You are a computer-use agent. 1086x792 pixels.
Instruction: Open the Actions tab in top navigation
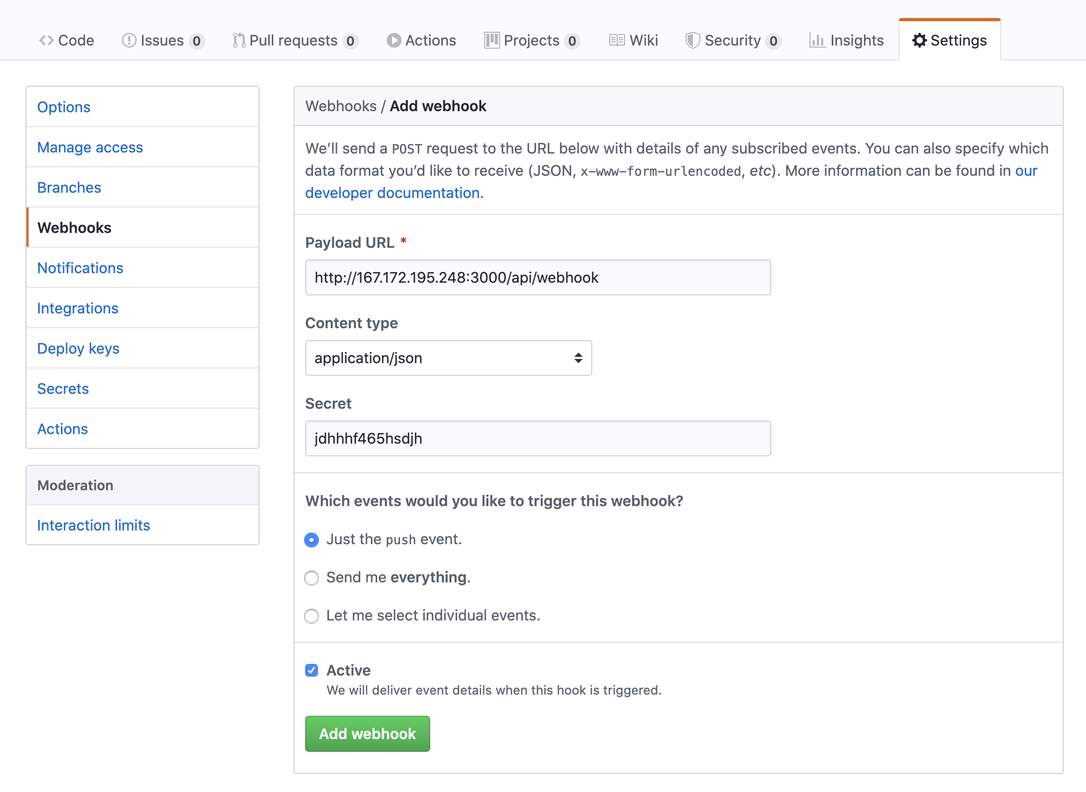pos(421,40)
